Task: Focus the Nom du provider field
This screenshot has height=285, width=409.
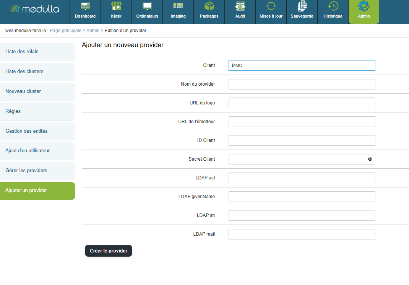Action: pos(302,84)
